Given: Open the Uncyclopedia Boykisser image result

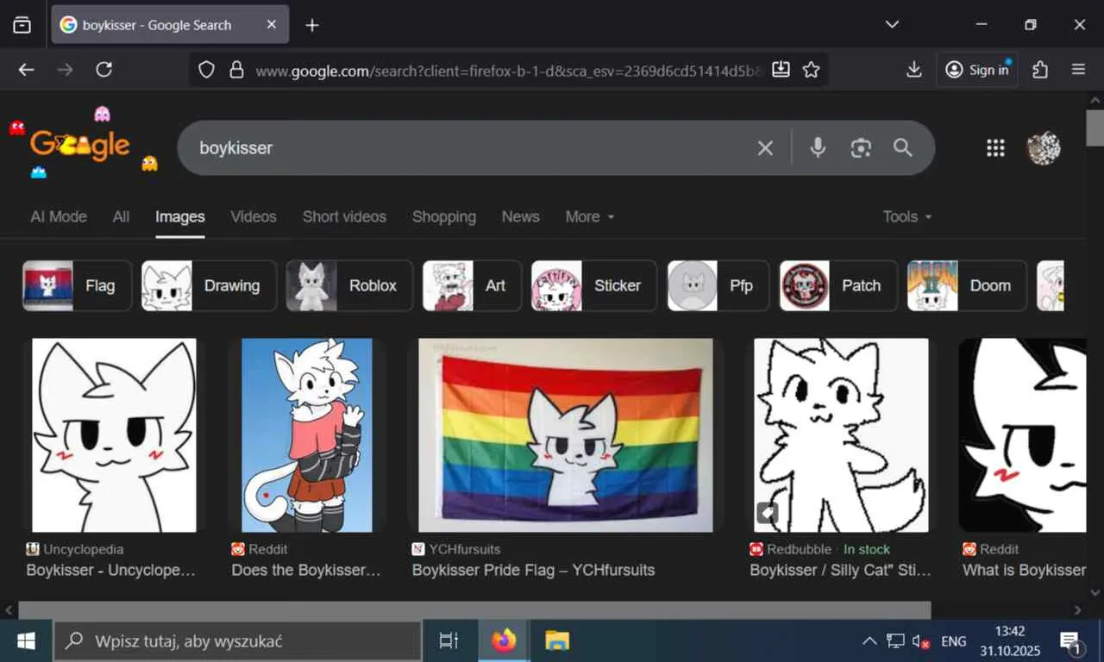Looking at the screenshot, I should click(x=114, y=435).
